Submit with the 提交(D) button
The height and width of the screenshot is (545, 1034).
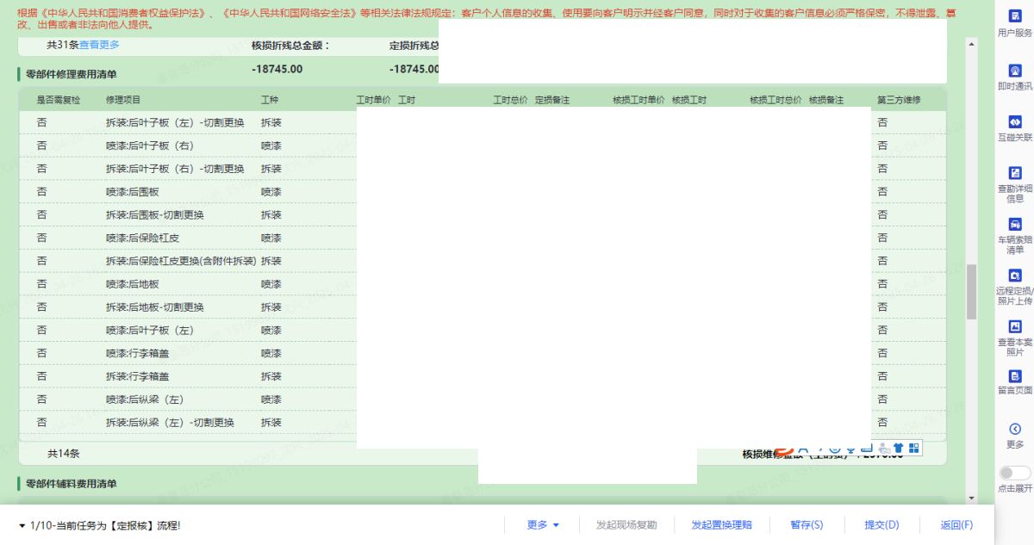pos(881,525)
